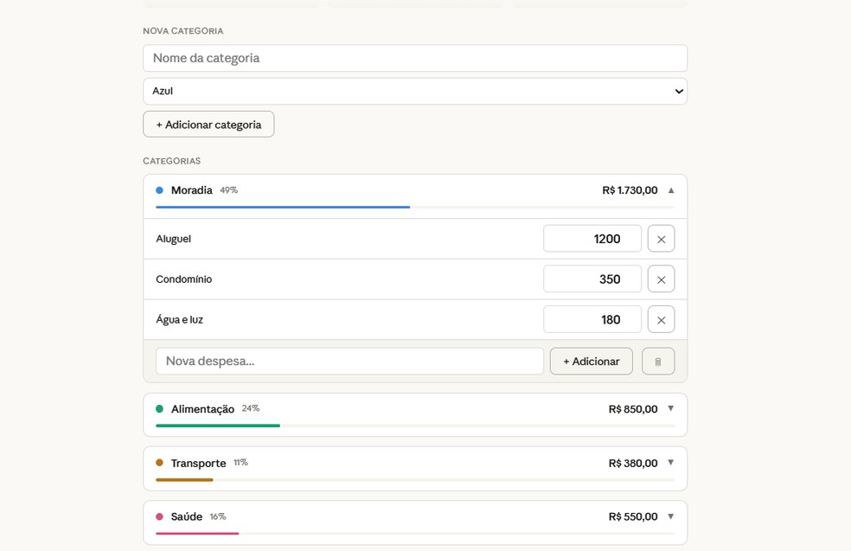851x551 pixels.
Task: Focus the Nome da categoria field
Action: [x=415, y=59]
